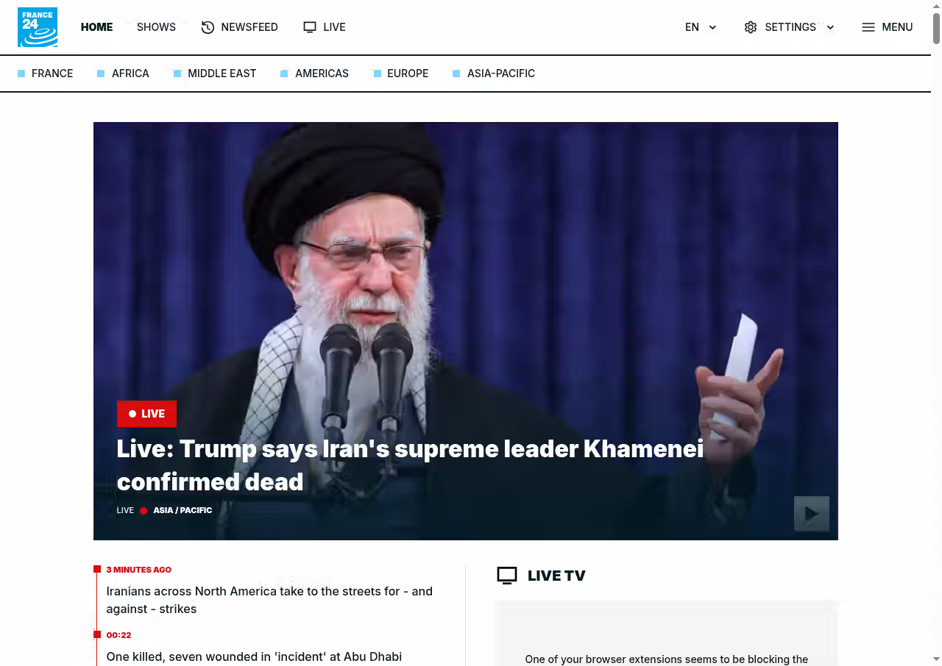Open headline about Khamenei confirmed dead

point(410,465)
